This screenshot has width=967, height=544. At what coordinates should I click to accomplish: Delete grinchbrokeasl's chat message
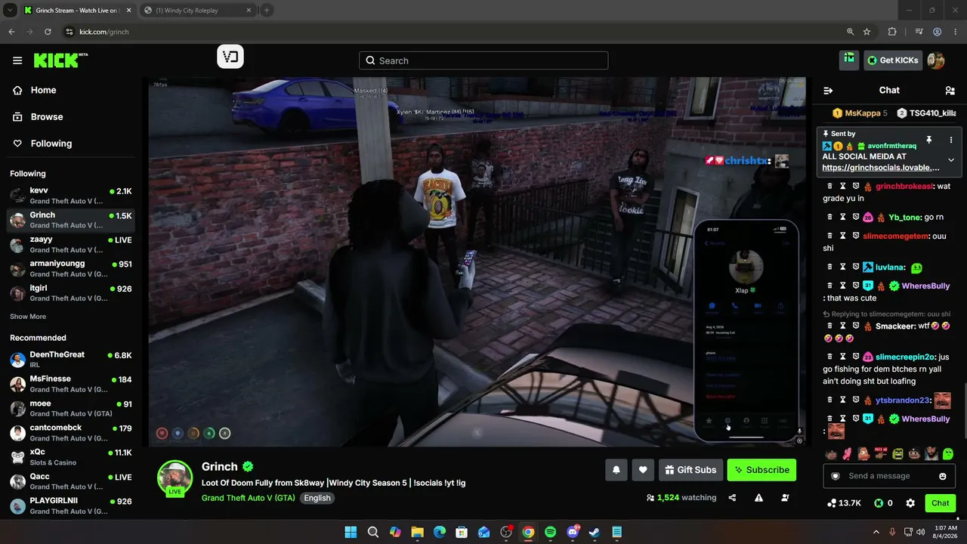click(830, 186)
